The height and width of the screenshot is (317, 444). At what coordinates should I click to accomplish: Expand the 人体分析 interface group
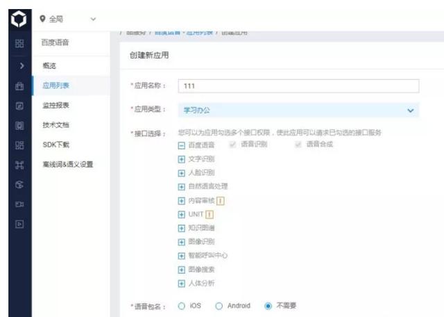[x=182, y=284]
